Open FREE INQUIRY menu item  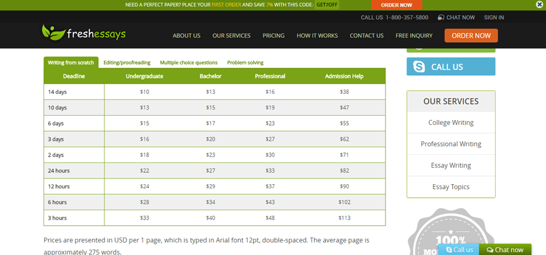(414, 35)
